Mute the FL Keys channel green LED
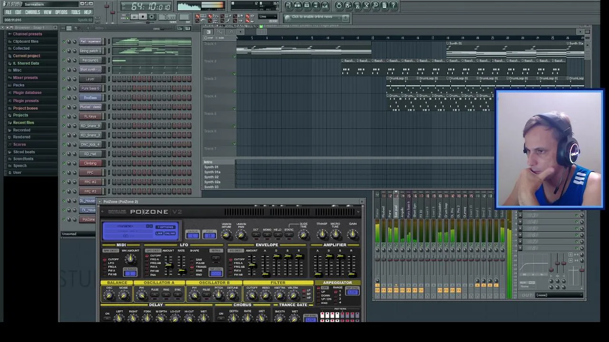The image size is (609, 342). [64, 116]
